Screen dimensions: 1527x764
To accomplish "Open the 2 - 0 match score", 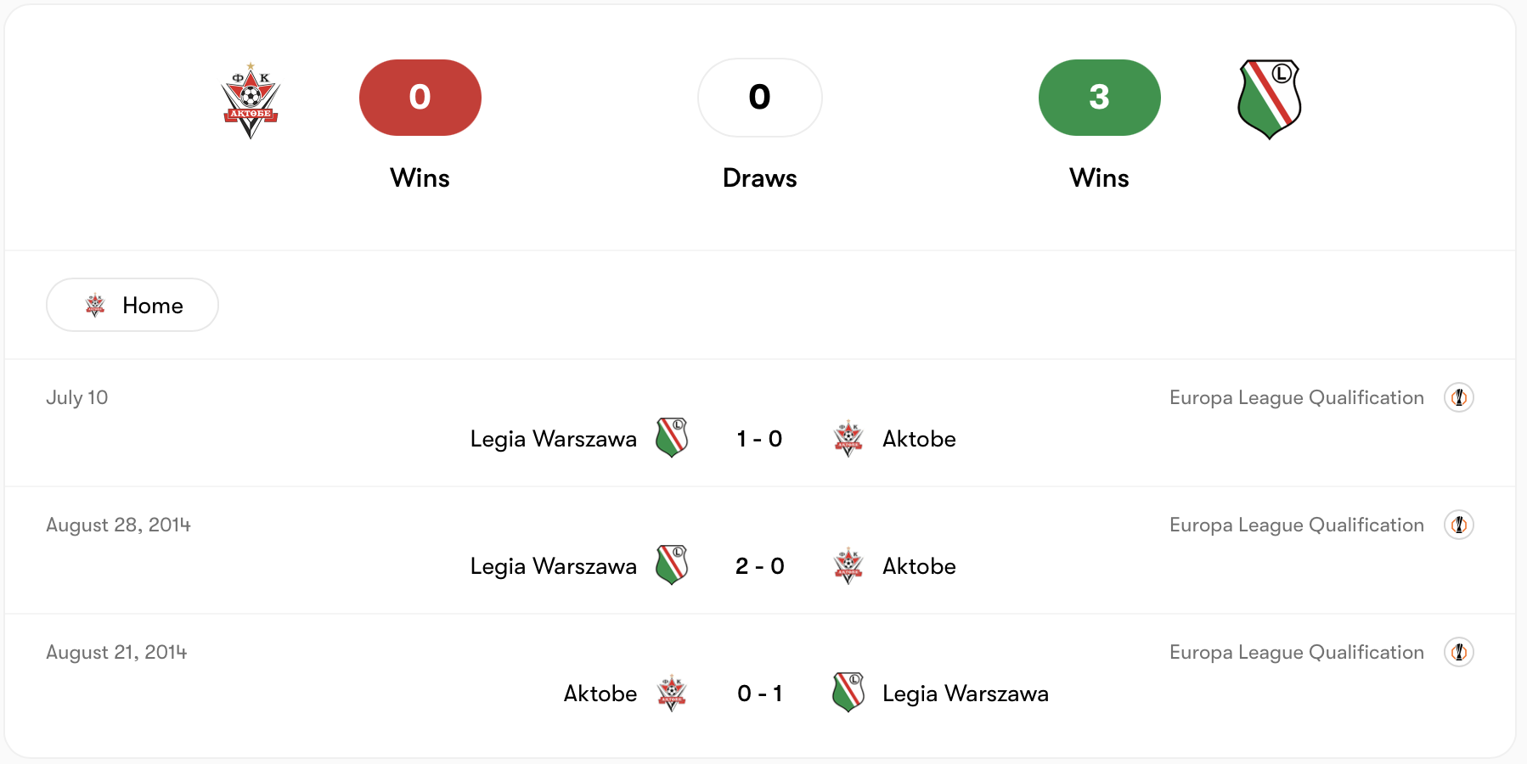I will (759, 566).
